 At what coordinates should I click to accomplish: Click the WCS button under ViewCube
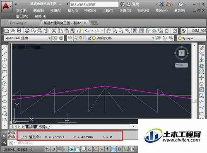(181, 65)
